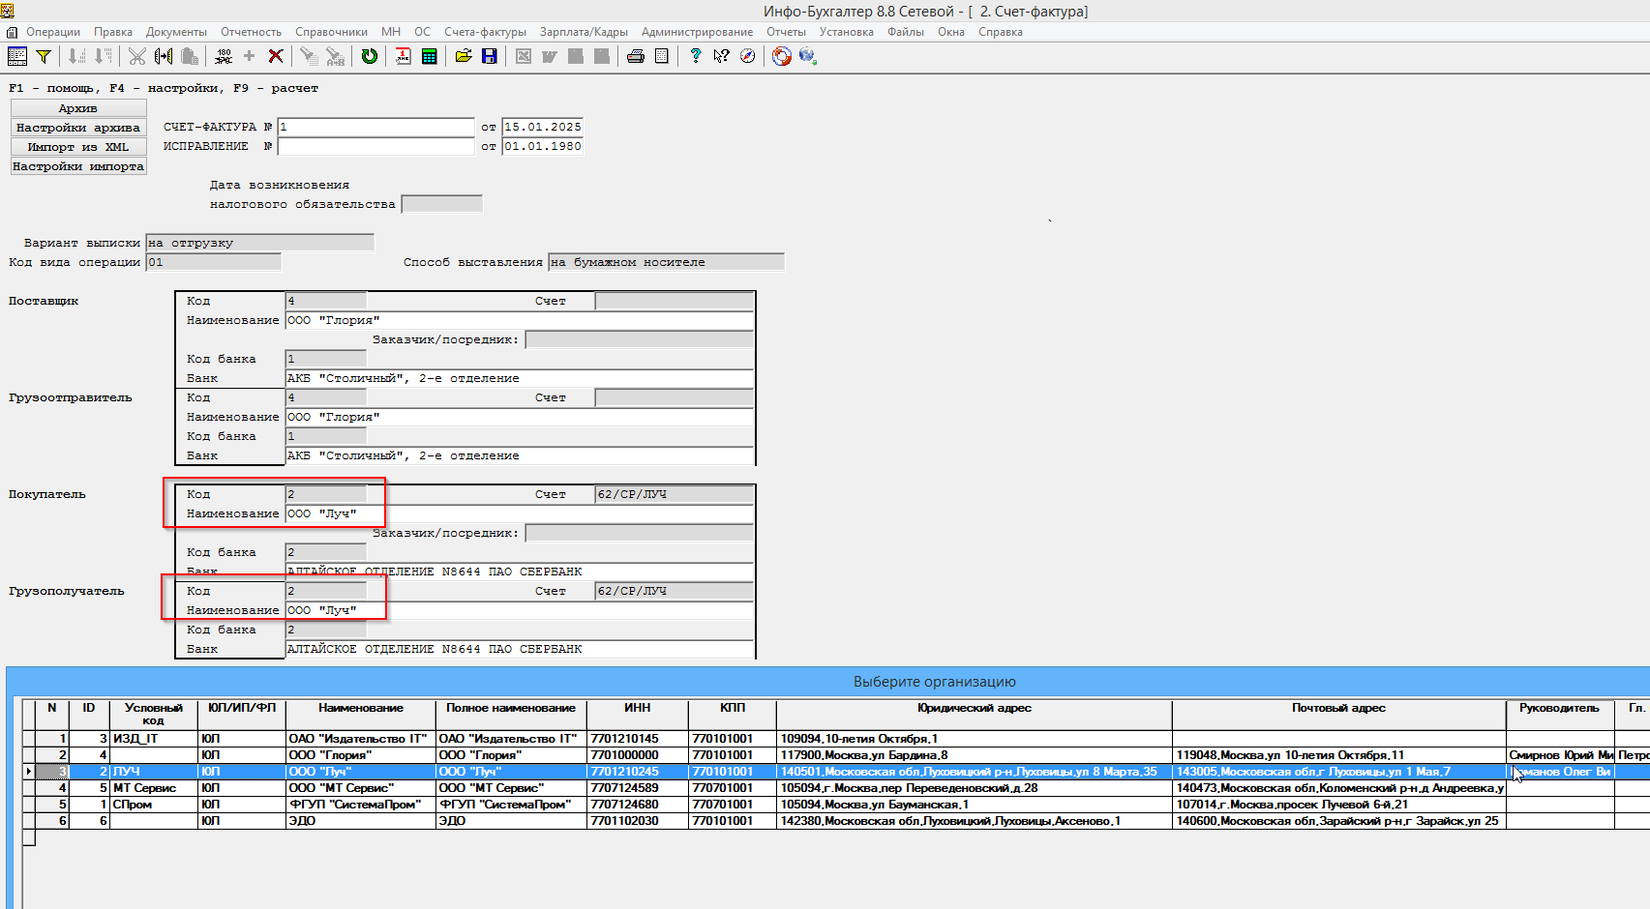The image size is (1650, 909).
Task: Click the Юридический адрес column header
Action: tap(974, 715)
